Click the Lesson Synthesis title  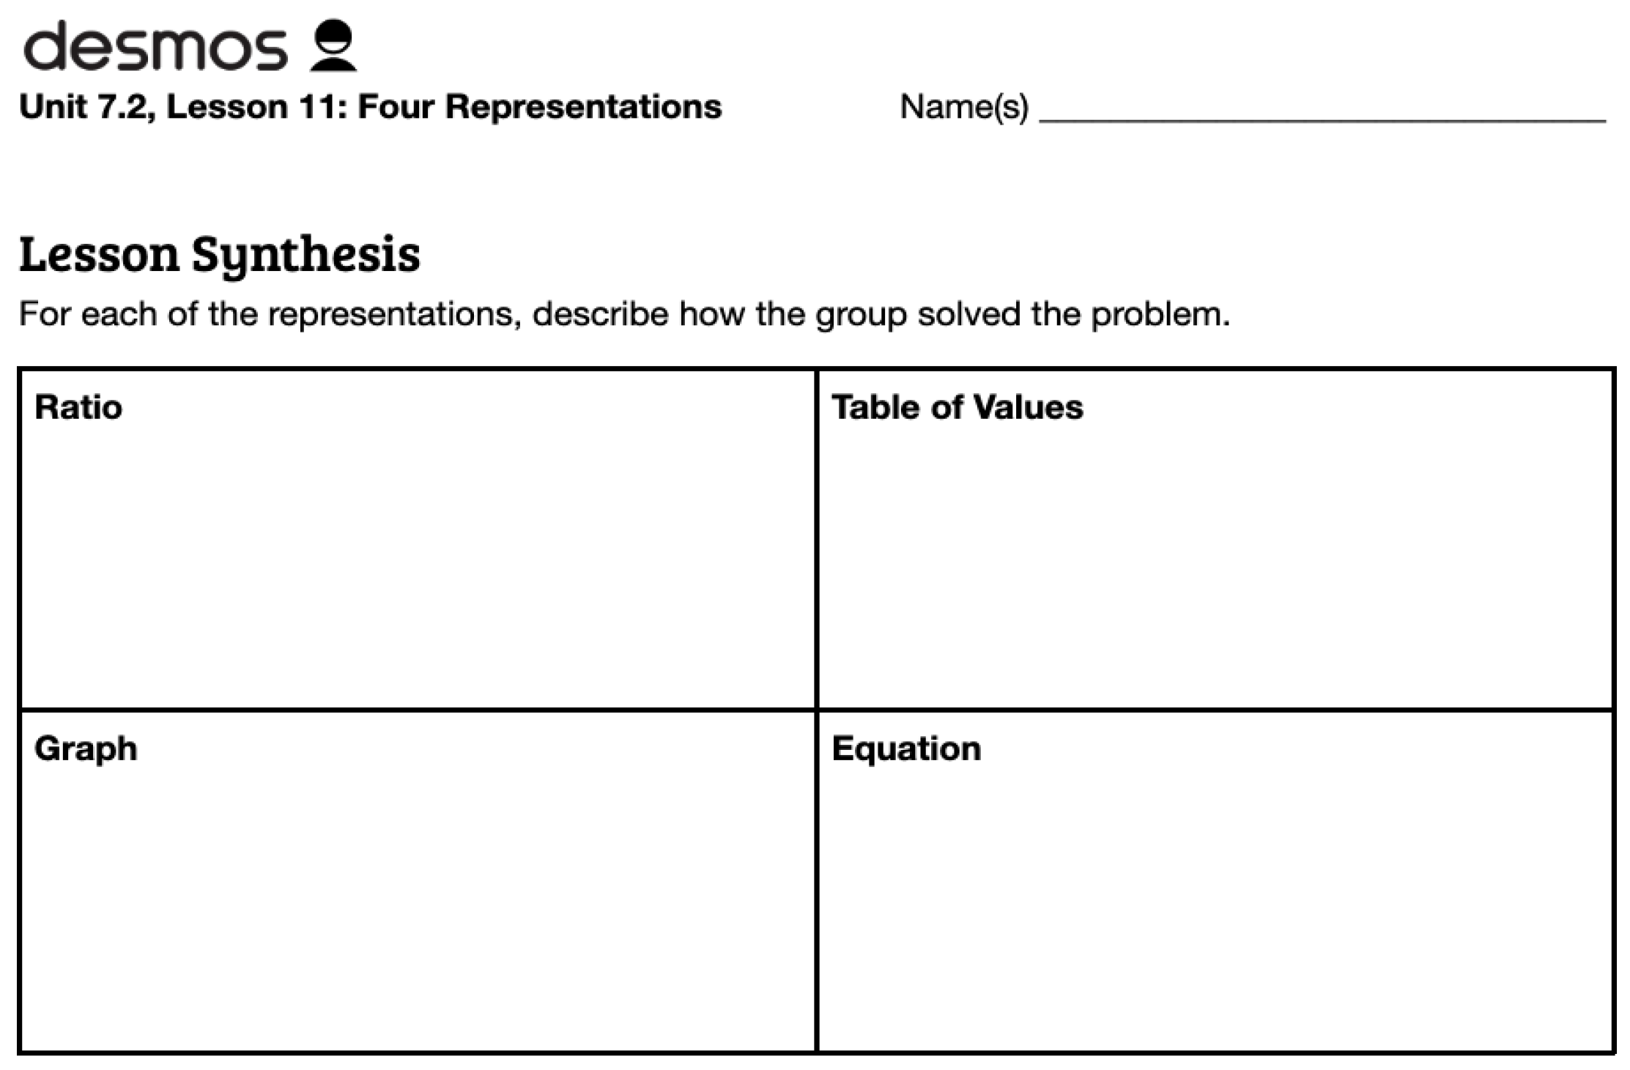coord(220,256)
